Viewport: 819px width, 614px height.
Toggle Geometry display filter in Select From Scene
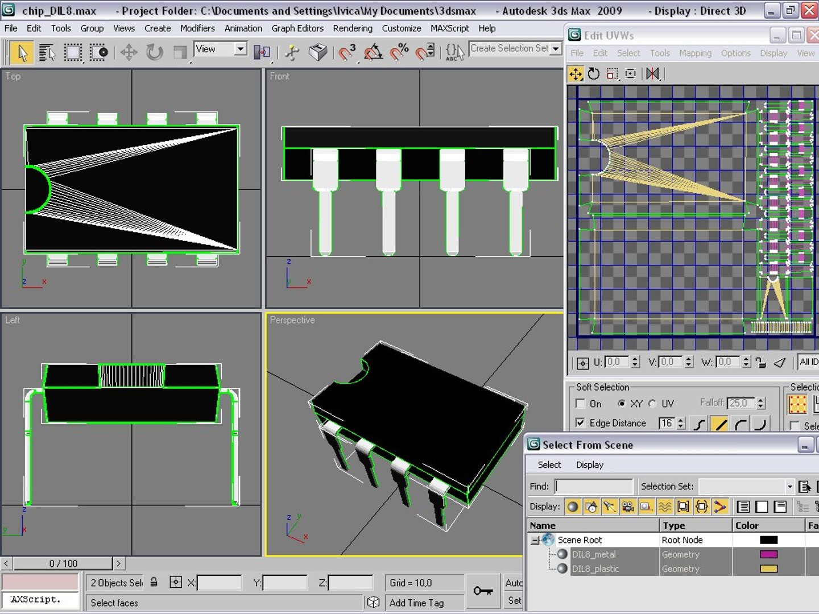[573, 507]
